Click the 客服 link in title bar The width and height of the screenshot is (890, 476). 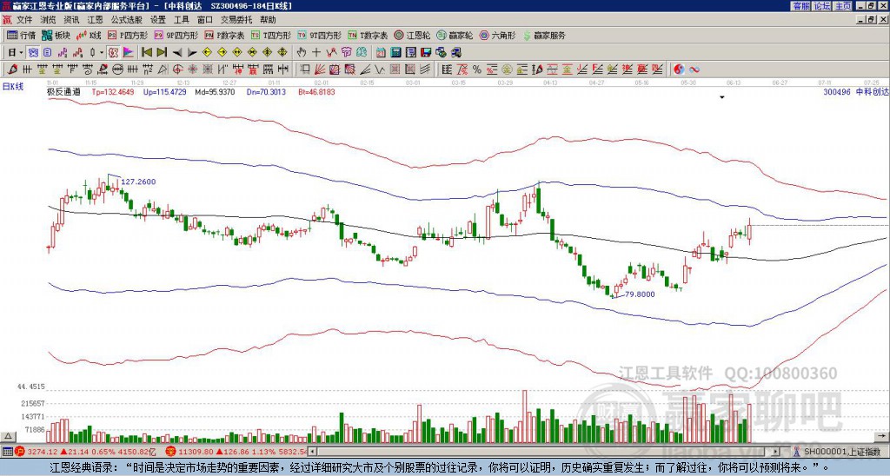click(801, 6)
